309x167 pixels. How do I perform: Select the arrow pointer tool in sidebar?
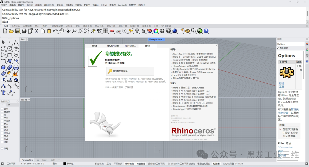[3, 42]
